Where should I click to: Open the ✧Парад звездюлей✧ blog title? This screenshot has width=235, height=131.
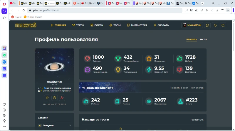click(98, 88)
